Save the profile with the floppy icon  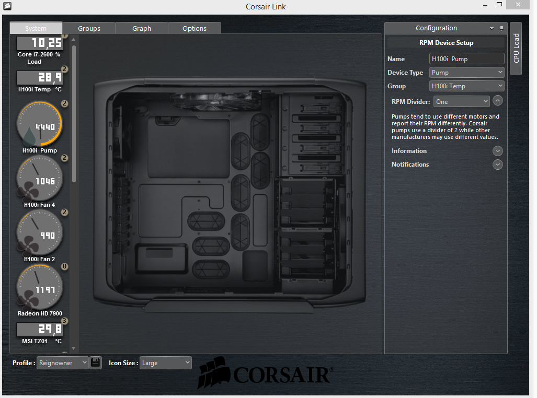click(96, 363)
